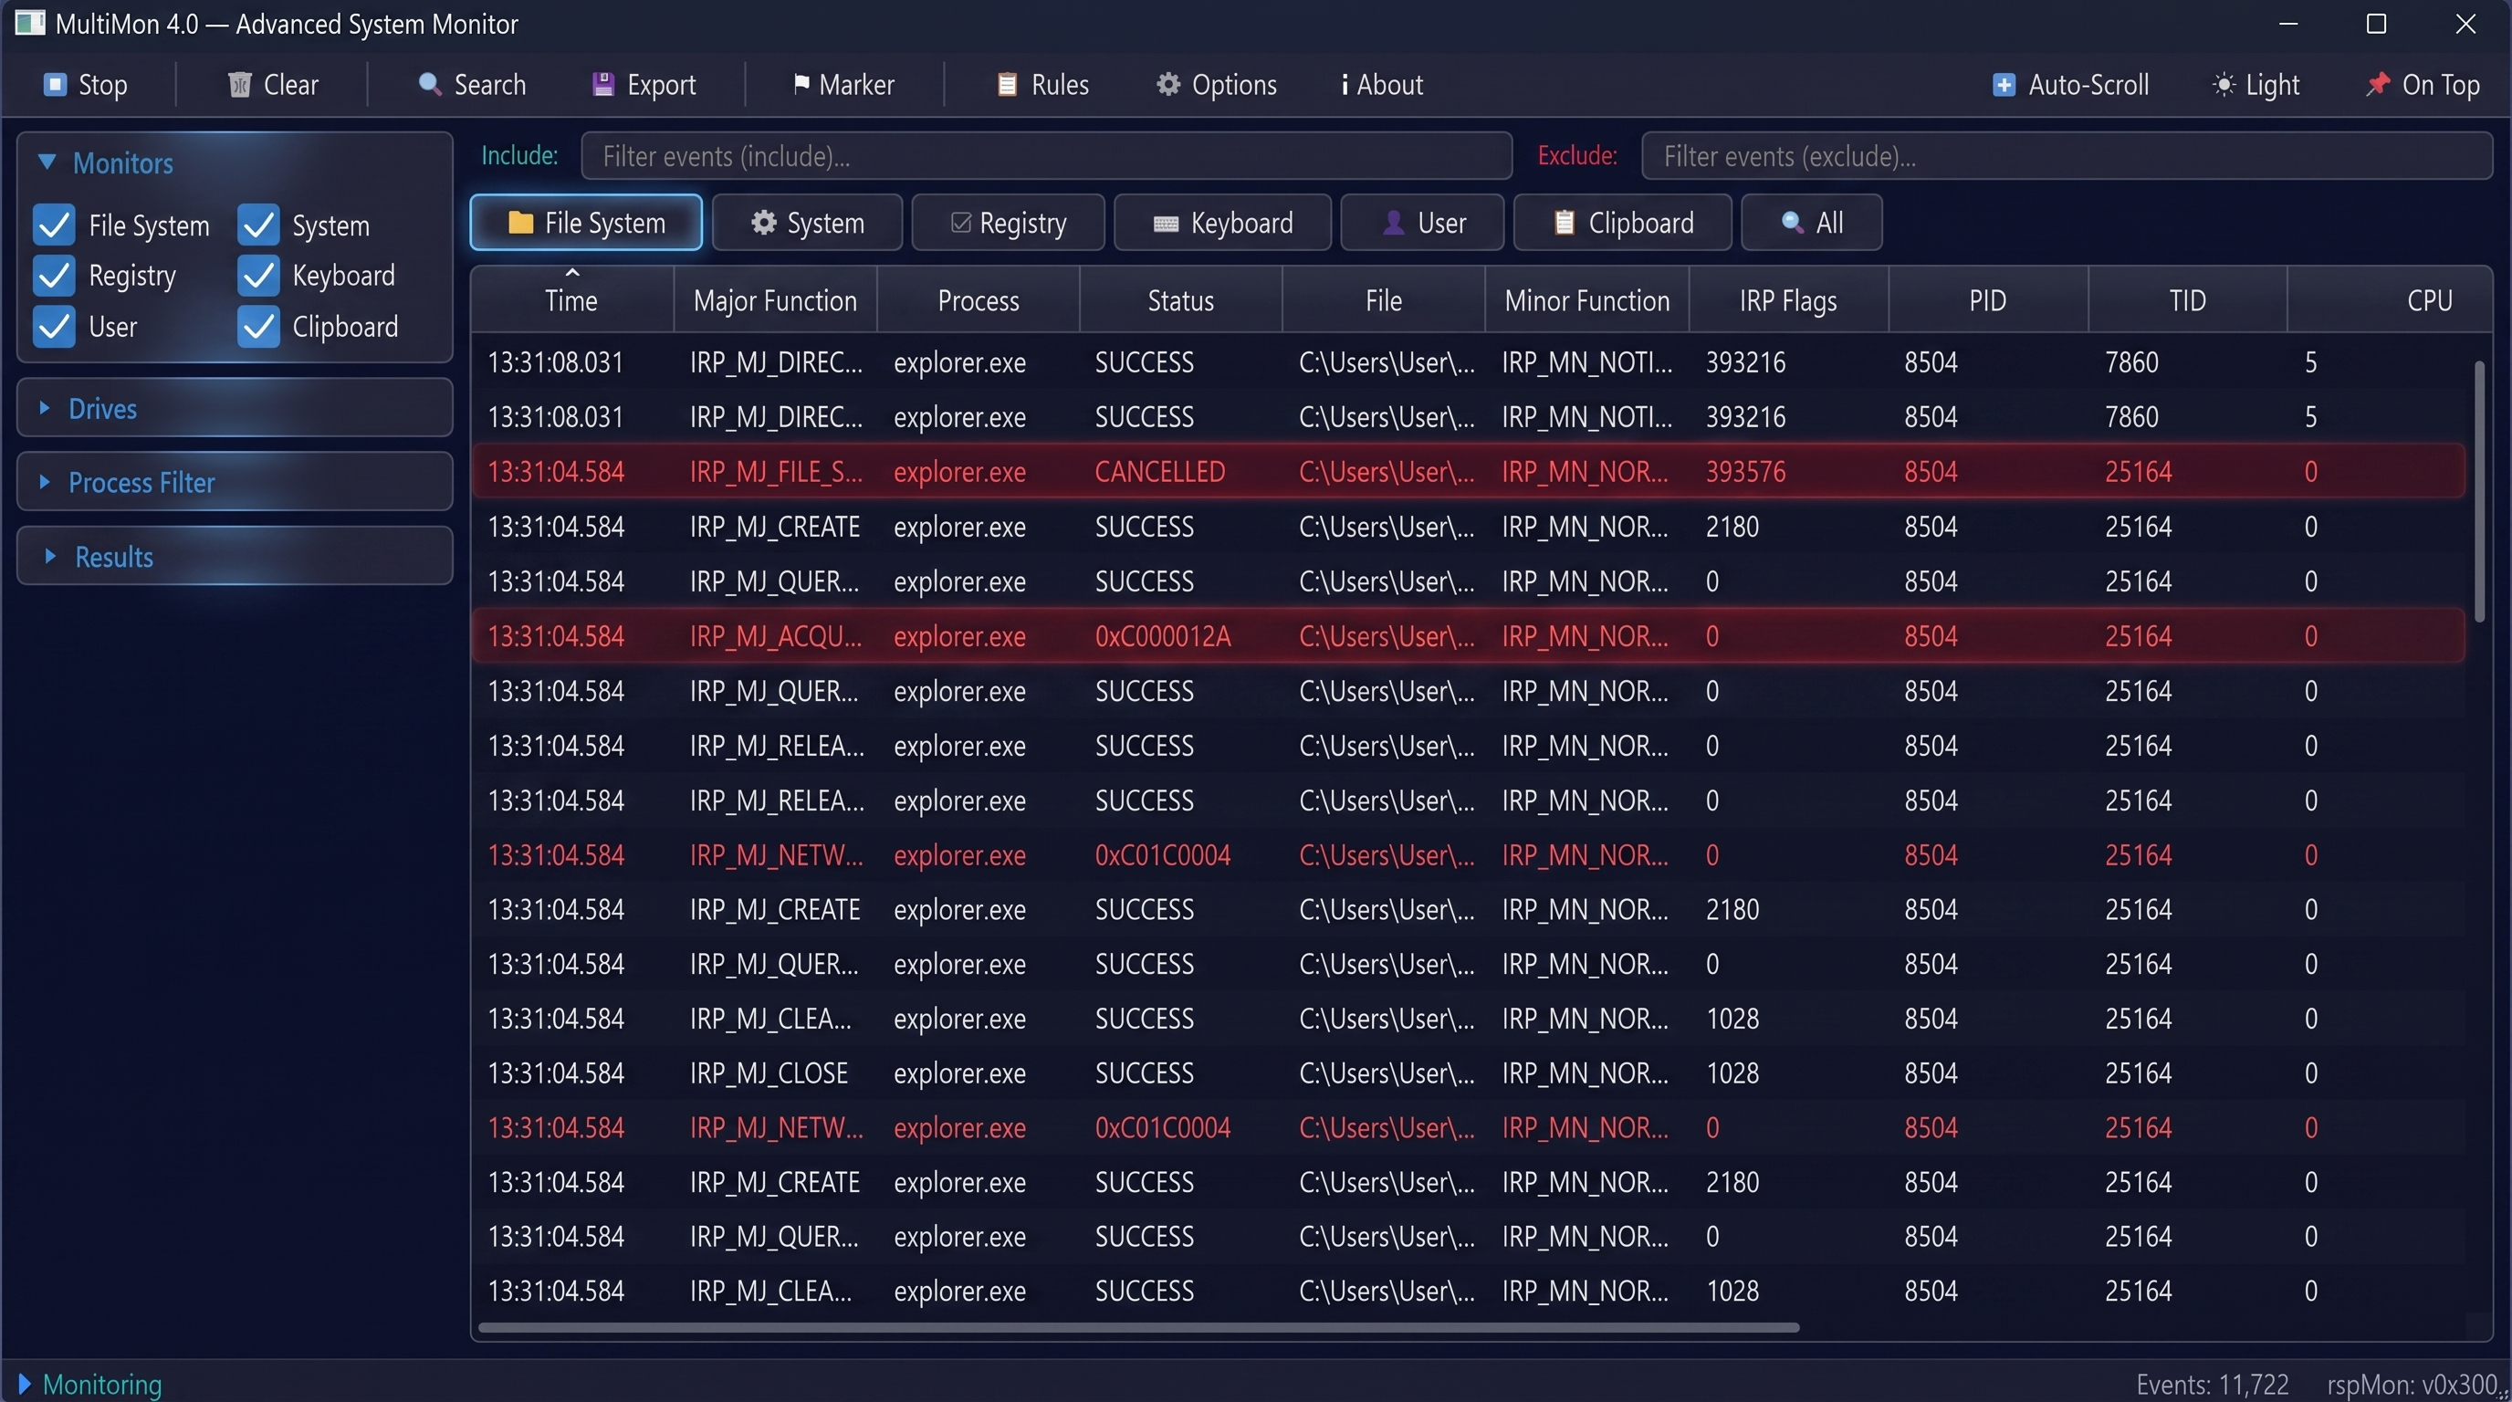
Task: Click the Stop square icon
Action: pos(55,85)
